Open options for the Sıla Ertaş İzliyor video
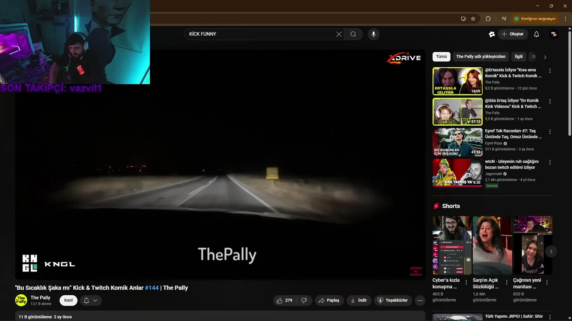572x321 pixels. (x=550, y=101)
